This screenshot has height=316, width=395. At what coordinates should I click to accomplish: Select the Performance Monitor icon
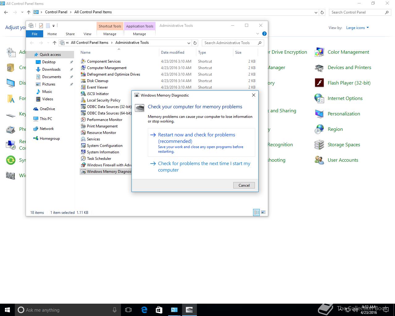click(x=83, y=119)
